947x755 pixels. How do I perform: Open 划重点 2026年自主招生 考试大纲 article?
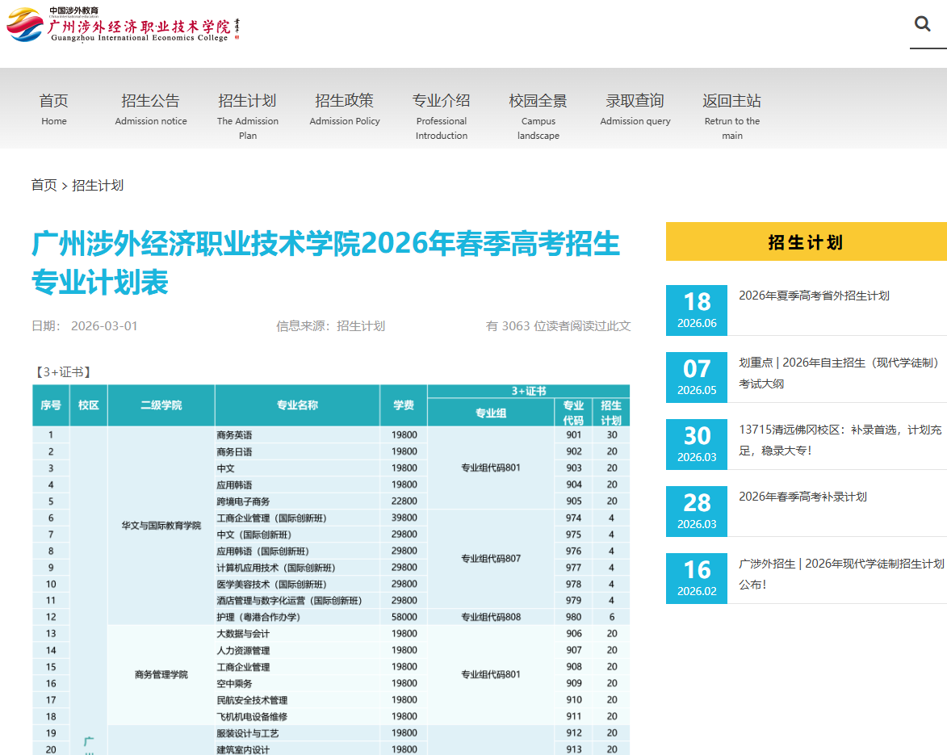coord(838,373)
